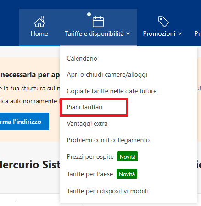Click the Novità badge beside Tariffe per Paese
Screen dimensions: 201x206
[127, 174]
